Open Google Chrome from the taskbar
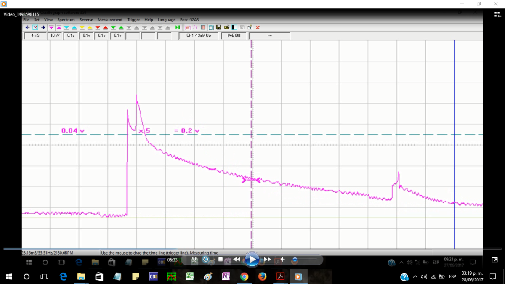505x284 pixels. (x=244, y=277)
